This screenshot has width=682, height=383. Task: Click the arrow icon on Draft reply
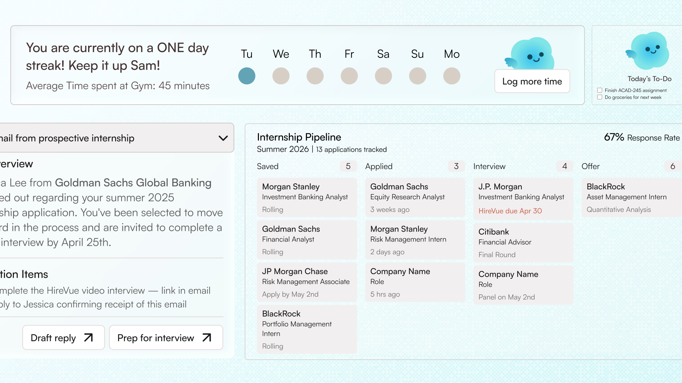pos(88,338)
